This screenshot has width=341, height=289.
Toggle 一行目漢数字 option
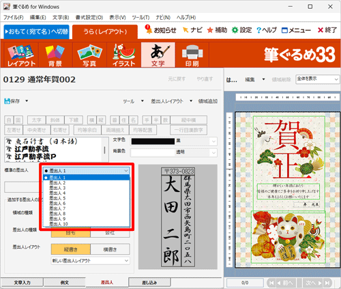click(x=188, y=130)
